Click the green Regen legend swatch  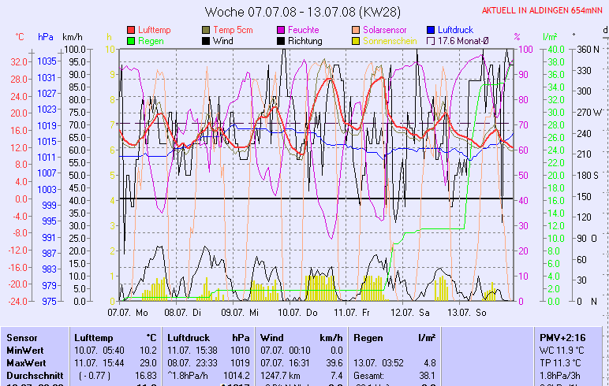131,41
